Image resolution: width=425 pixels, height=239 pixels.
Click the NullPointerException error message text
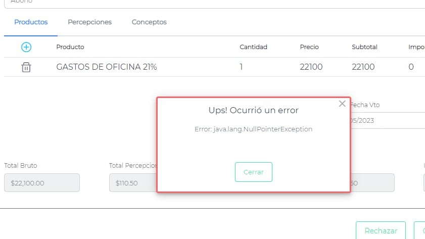[x=253, y=129]
